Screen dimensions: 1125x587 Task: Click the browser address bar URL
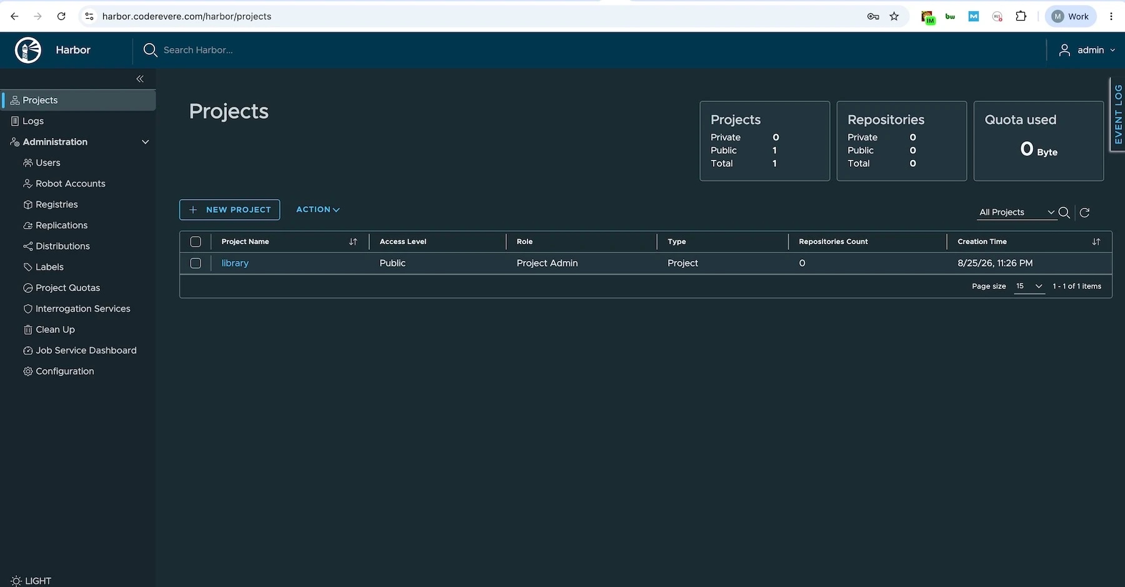click(x=187, y=16)
